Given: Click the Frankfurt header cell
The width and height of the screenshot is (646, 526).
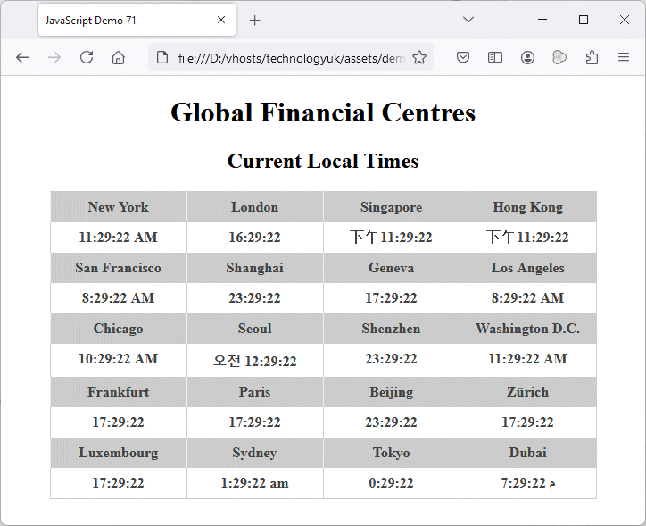Looking at the screenshot, I should coord(119,392).
